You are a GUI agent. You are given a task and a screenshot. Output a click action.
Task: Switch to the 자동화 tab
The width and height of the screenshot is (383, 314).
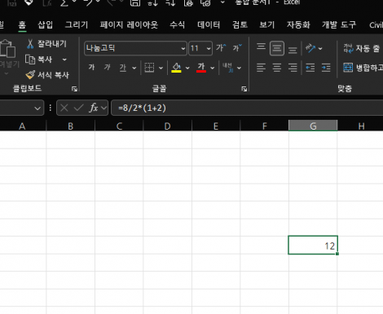[x=298, y=24]
